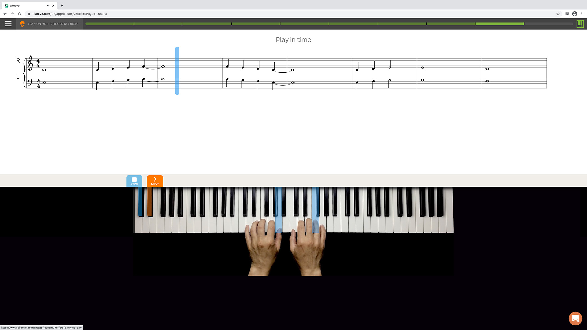Click the Skoove owl logo icon
Screen dimensions: 587x330
[22, 23]
